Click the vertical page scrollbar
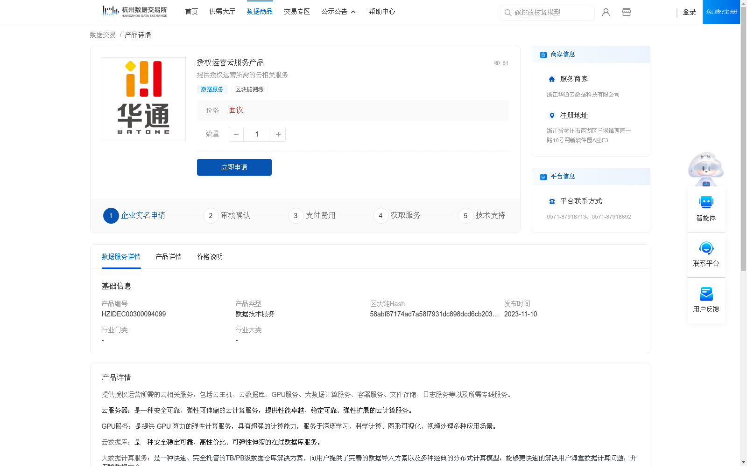The image size is (747, 466). point(743,138)
